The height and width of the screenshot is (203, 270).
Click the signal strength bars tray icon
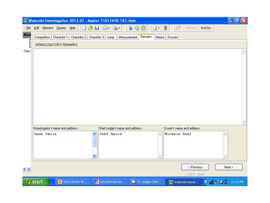(211, 182)
